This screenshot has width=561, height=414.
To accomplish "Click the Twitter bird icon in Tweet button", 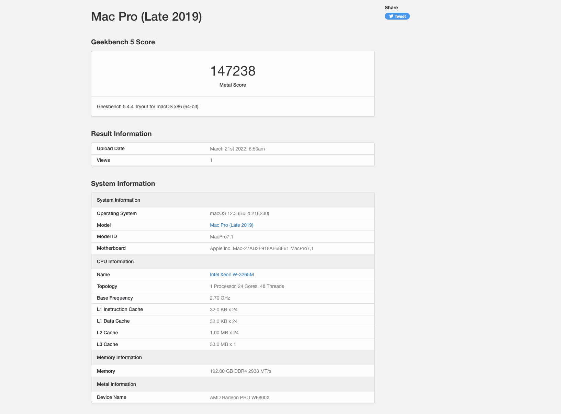I will [x=391, y=16].
